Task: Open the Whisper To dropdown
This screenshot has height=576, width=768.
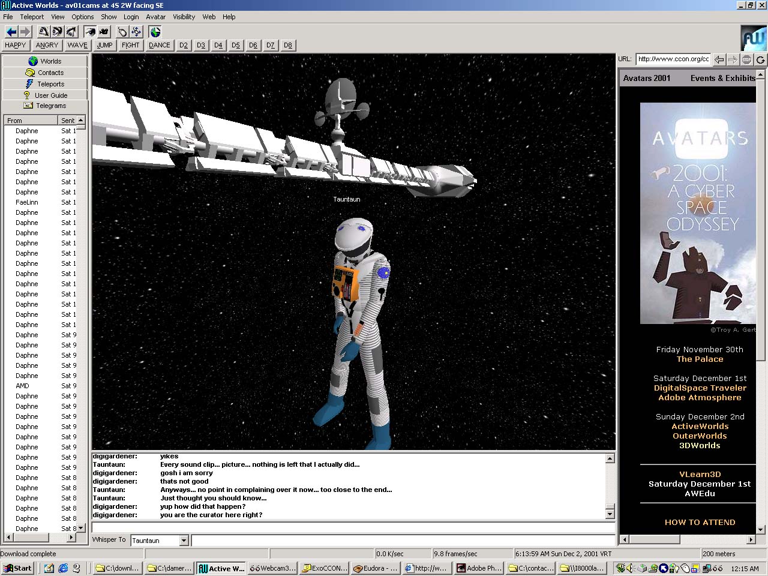Action: (184, 541)
